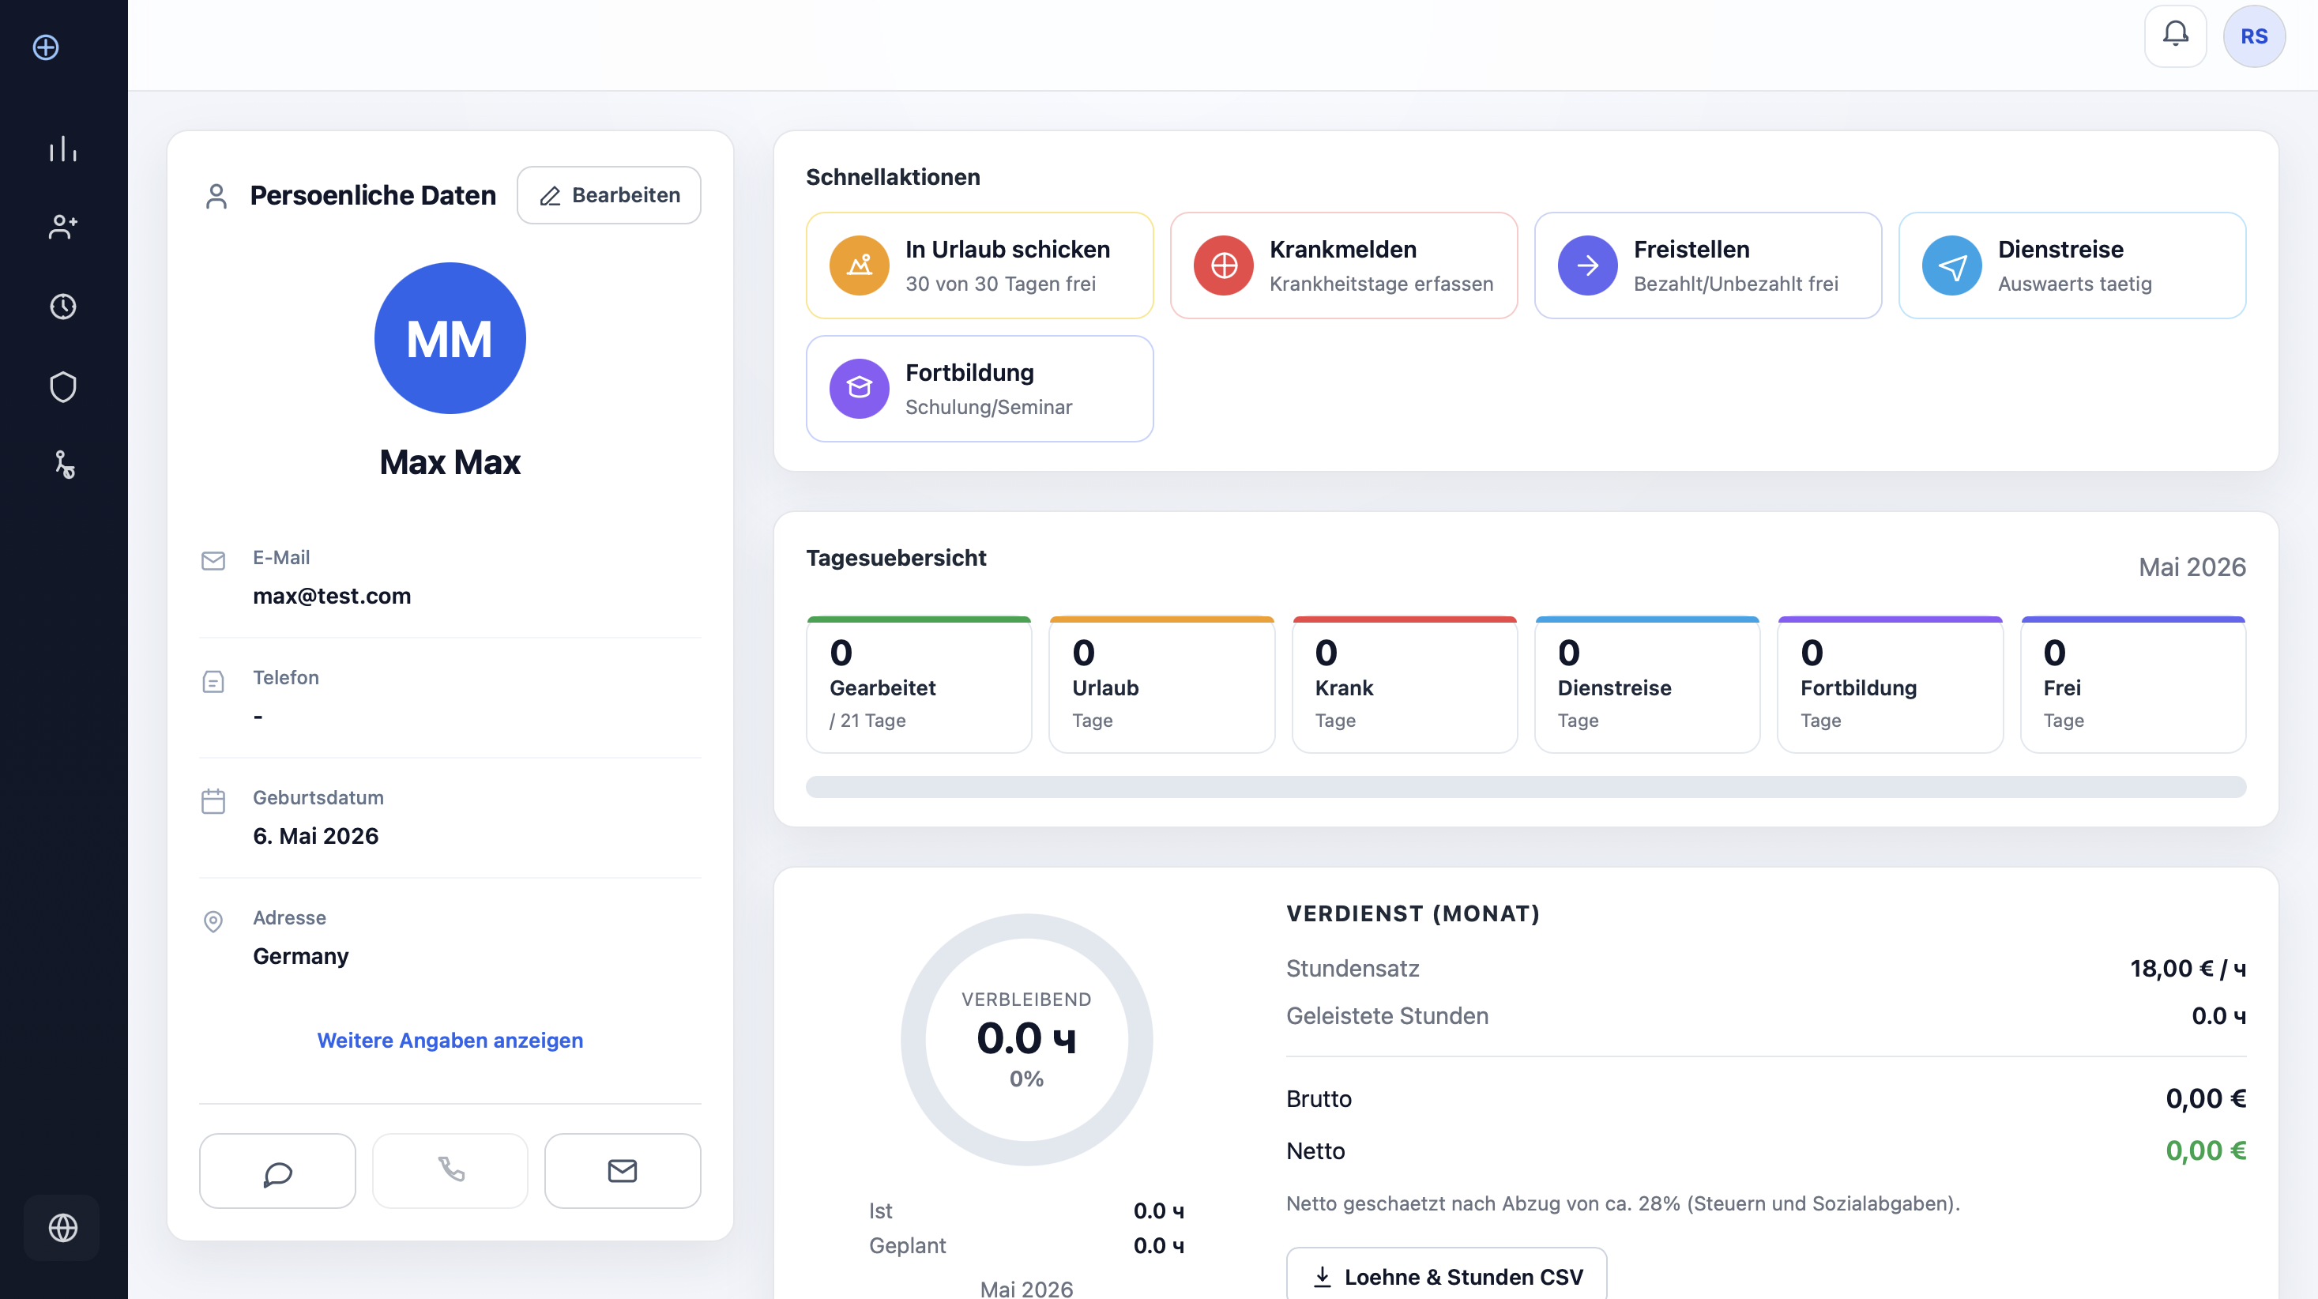Open the add employee sidebar icon
2318x1299 pixels.
point(63,227)
